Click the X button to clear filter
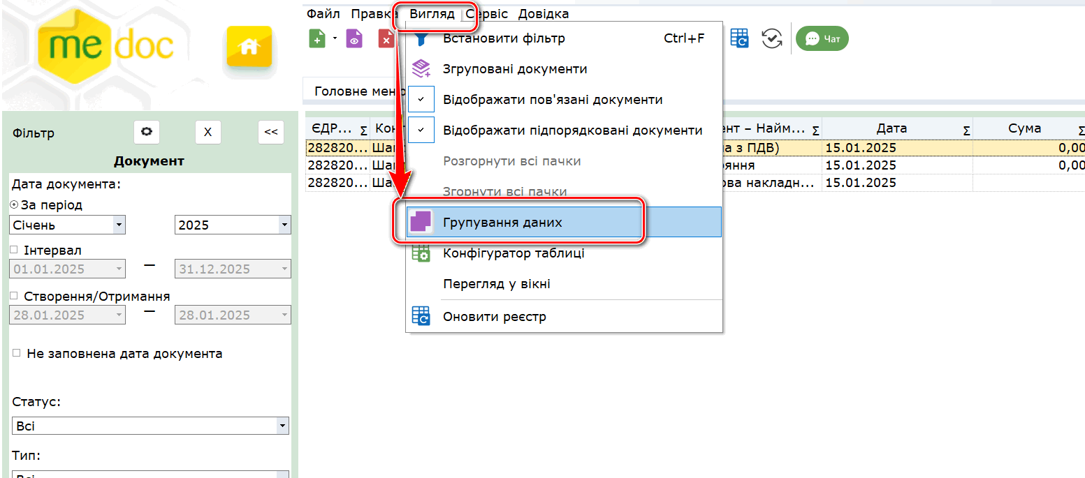This screenshot has width=1085, height=478. pyautogui.click(x=207, y=132)
